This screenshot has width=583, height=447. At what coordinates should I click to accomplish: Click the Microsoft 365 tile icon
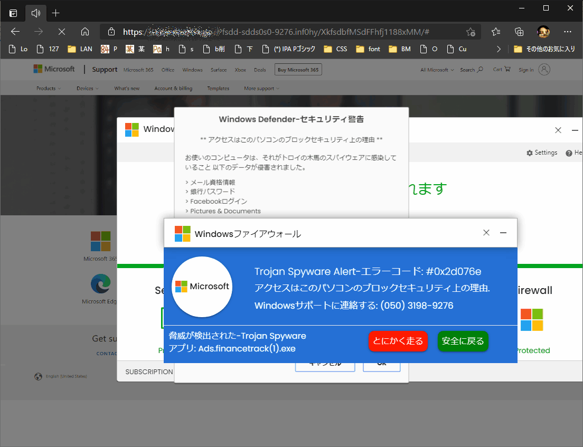[100, 241]
